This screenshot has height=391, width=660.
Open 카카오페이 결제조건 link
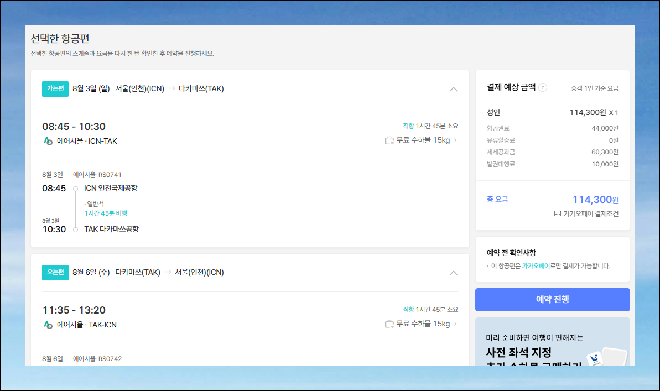586,214
